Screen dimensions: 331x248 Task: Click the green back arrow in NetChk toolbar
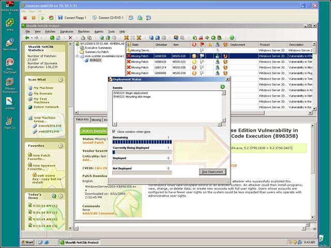[x=27, y=38]
